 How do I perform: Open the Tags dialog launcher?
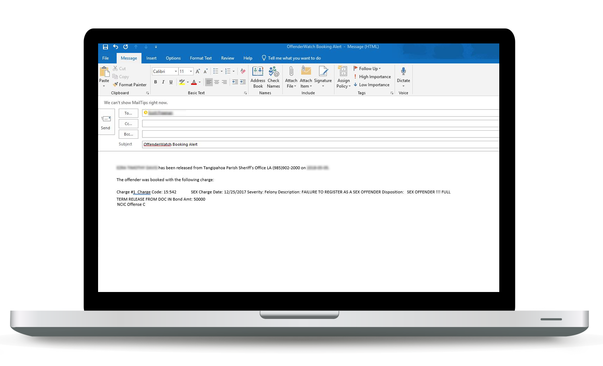[x=392, y=93]
